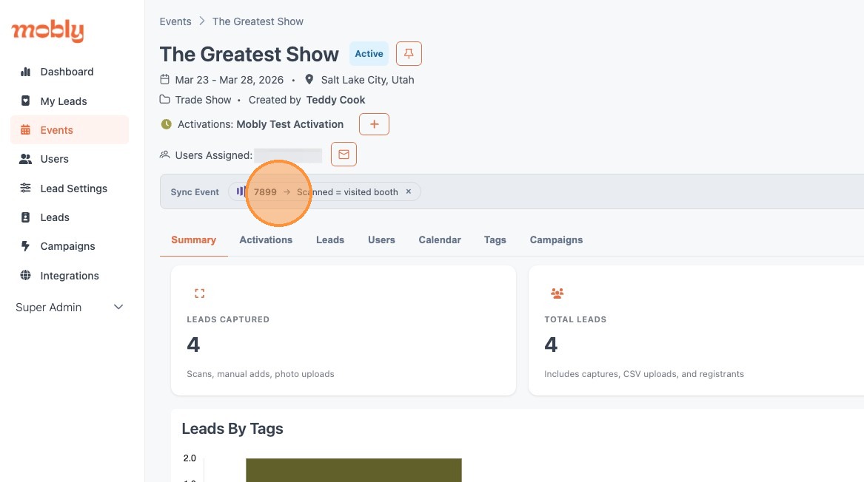Click the Mobly logo
This screenshot has height=482, width=864.
pos(47,31)
